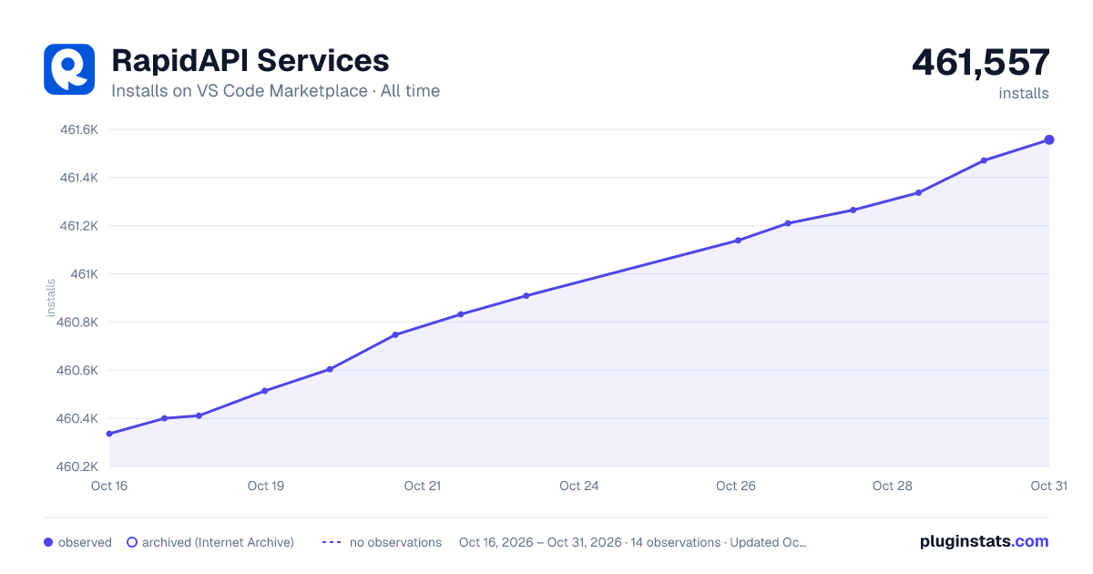
Task: Select the data point near 460.6K
Action: pyautogui.click(x=330, y=369)
